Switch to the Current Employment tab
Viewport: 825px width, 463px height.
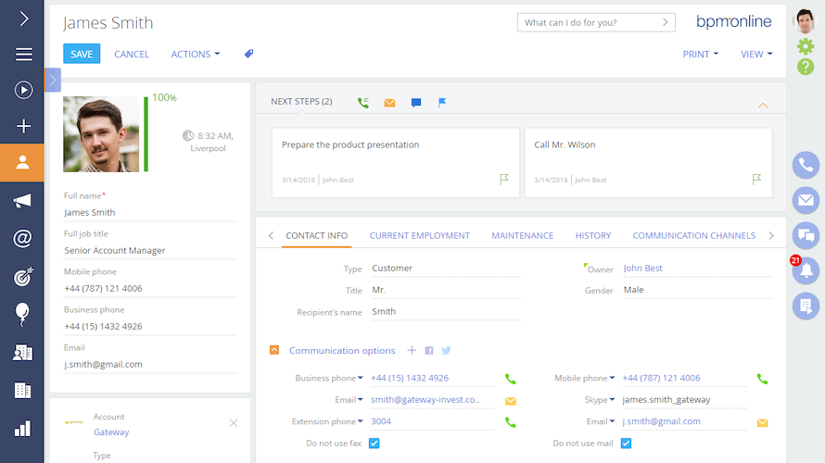click(x=419, y=235)
